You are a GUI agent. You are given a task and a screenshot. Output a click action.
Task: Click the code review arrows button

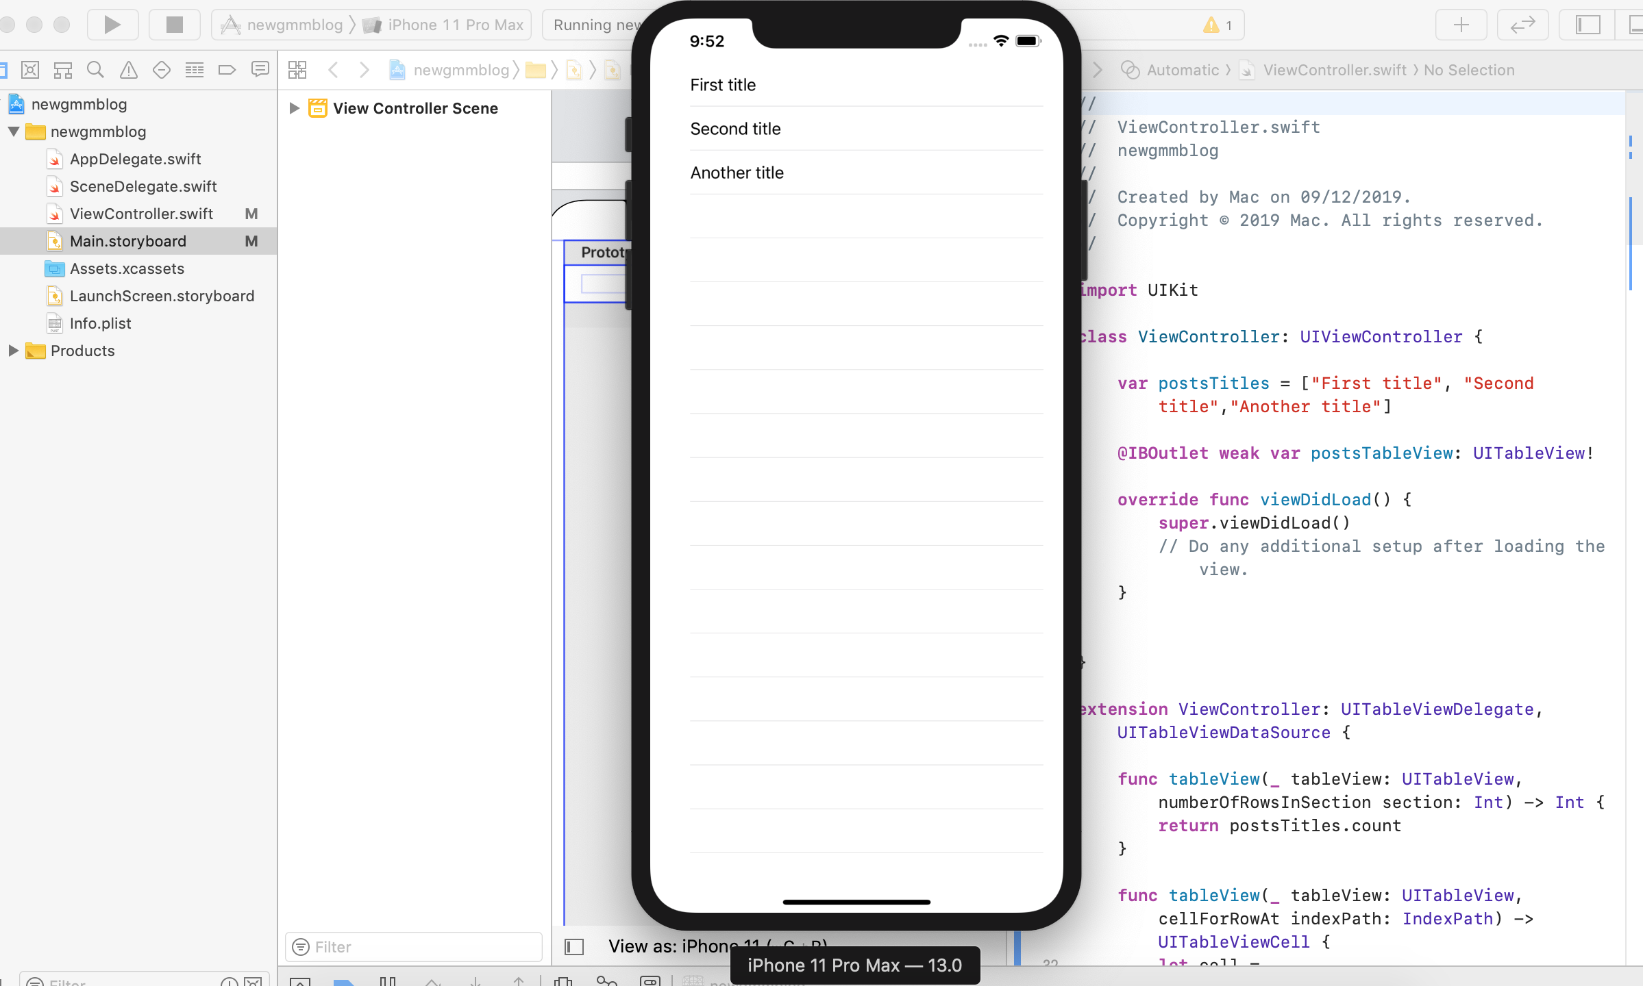[x=1522, y=25]
